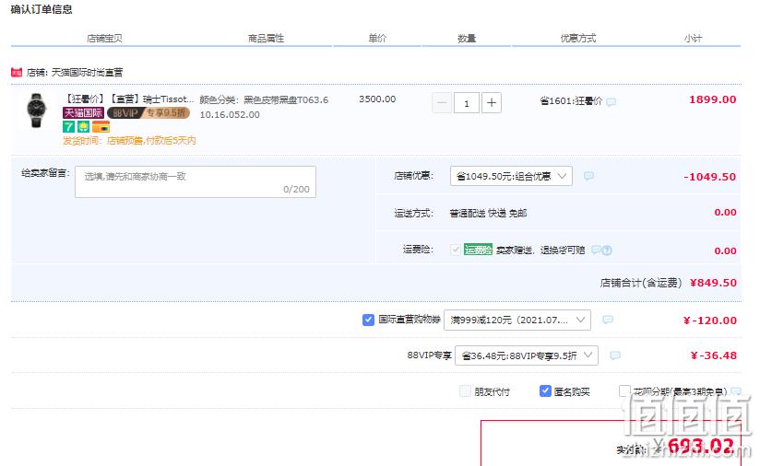Click the green 运费险 label badge
The image size is (760, 466).
point(478,250)
